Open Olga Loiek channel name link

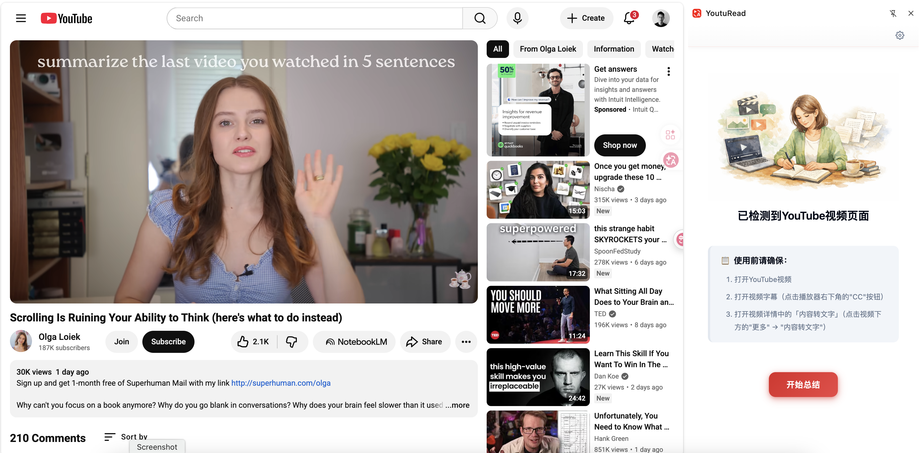coord(59,337)
